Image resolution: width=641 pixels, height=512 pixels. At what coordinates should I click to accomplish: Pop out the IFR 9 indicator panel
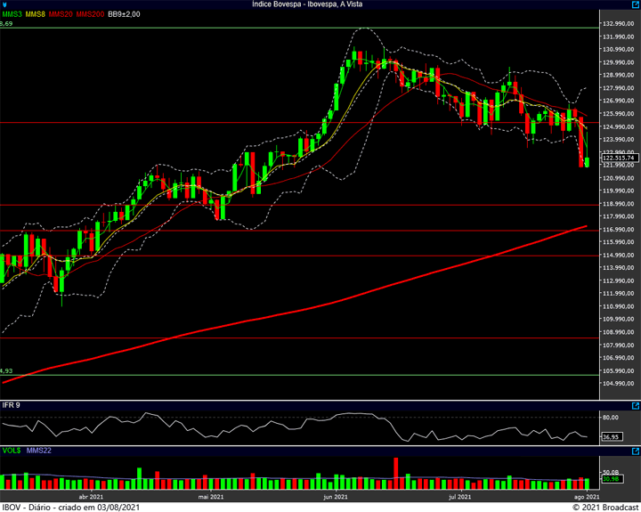pos(636,405)
